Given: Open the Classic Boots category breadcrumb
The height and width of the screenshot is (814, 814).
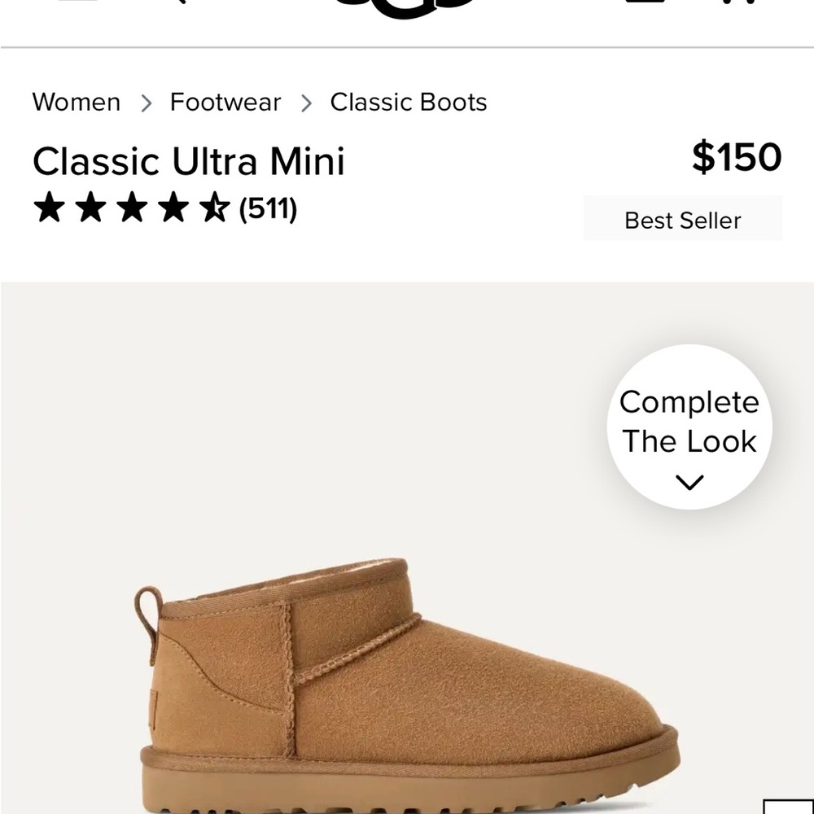Looking at the screenshot, I should 408,103.
